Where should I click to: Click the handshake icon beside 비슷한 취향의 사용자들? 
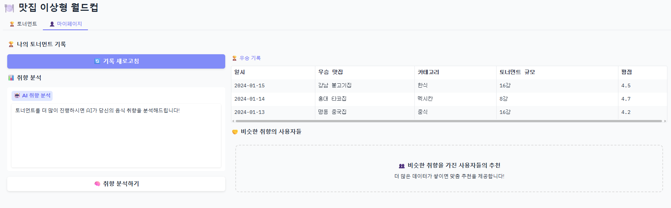click(x=235, y=132)
